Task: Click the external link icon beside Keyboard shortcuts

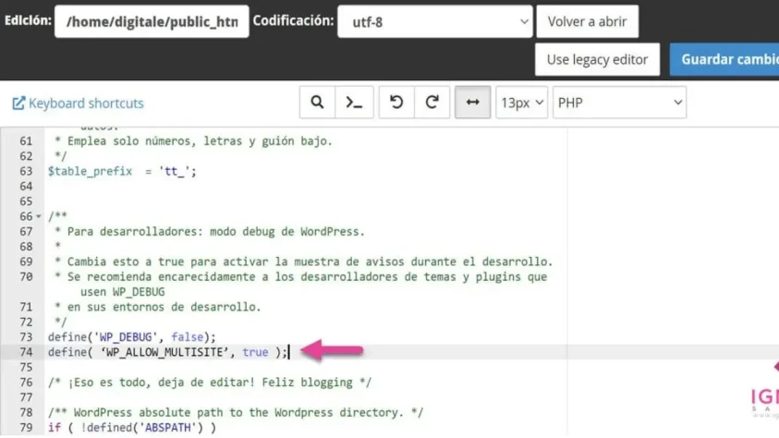Action: pyautogui.click(x=18, y=103)
